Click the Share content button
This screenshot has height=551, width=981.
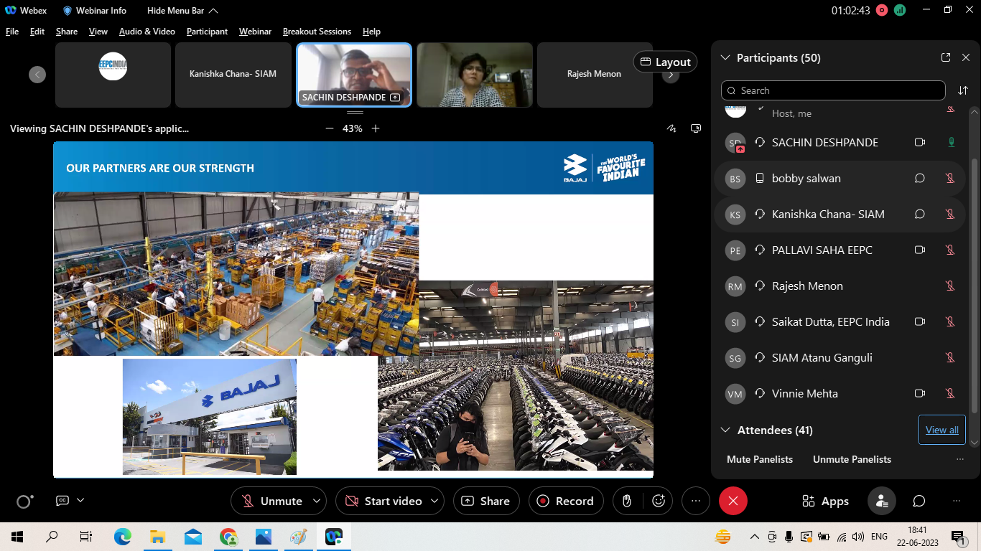pos(485,501)
